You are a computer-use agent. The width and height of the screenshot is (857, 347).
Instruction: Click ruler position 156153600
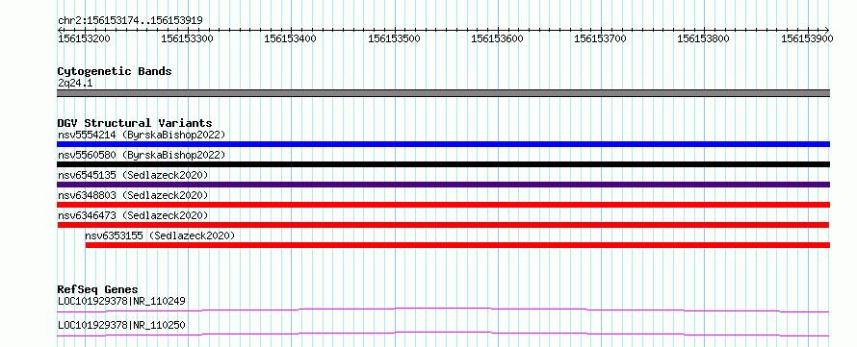coord(497,38)
